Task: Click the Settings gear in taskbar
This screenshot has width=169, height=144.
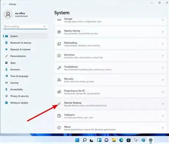Action: [x=151, y=140]
